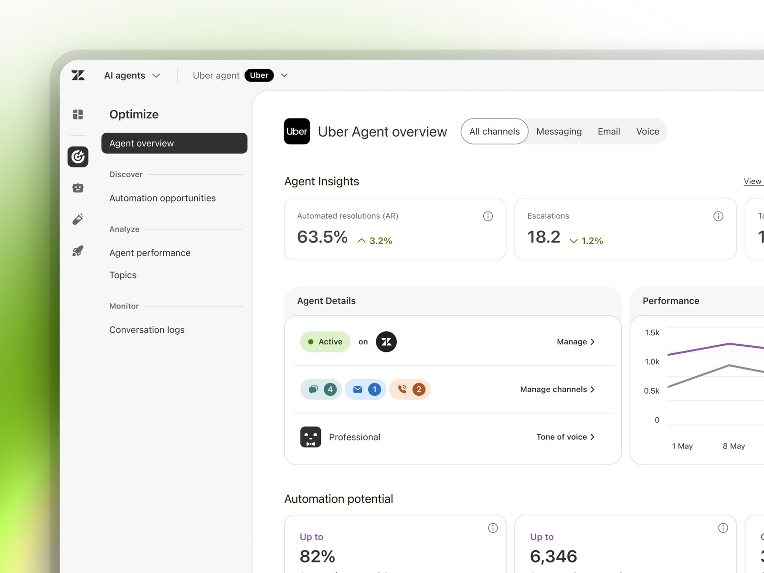Open the rocket launch icon in sidebar
764x573 pixels.
pyautogui.click(x=78, y=251)
